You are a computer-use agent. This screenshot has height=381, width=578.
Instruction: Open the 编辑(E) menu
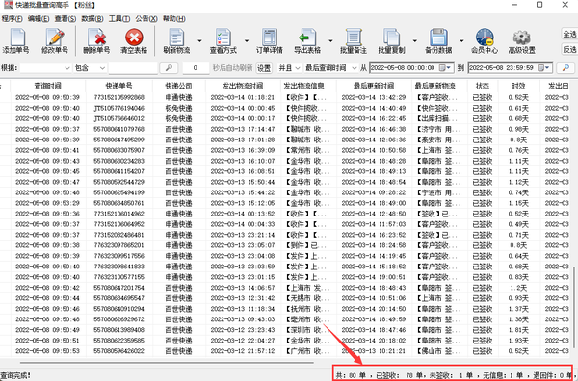coord(39,19)
